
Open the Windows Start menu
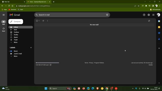[46, 88]
